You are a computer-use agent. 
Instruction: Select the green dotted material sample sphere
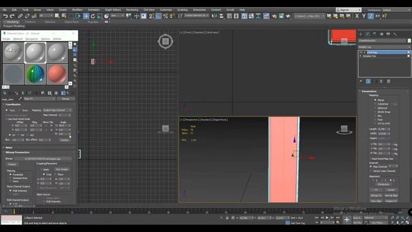(35, 75)
